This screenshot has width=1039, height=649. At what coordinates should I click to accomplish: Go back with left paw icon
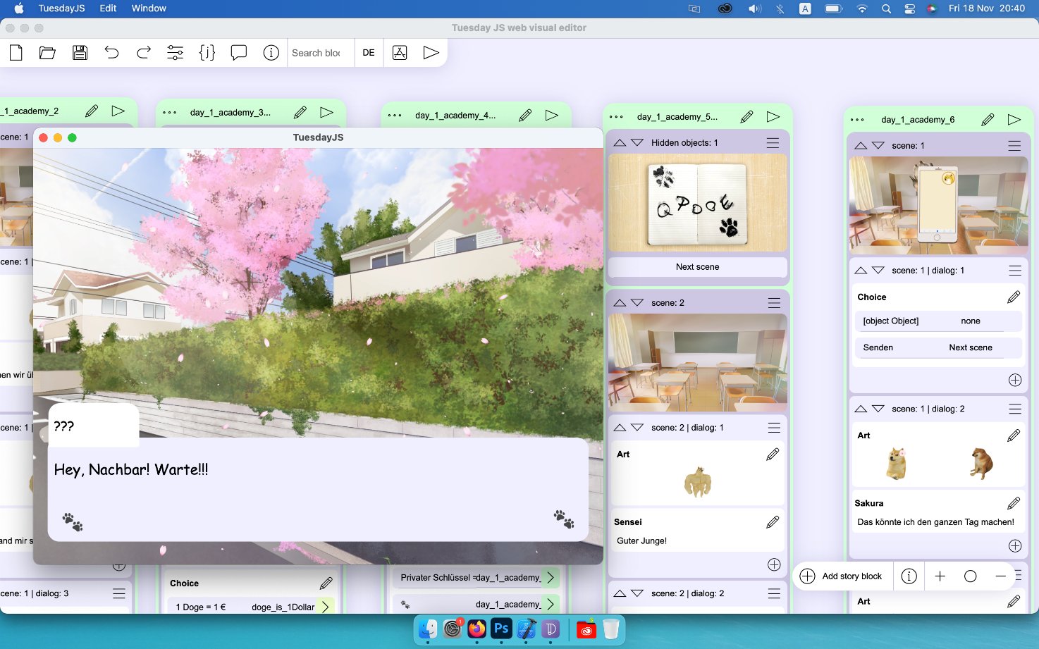[73, 522]
